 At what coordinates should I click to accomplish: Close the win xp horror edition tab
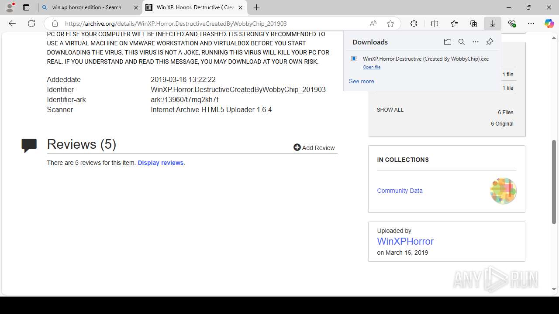[x=136, y=7]
